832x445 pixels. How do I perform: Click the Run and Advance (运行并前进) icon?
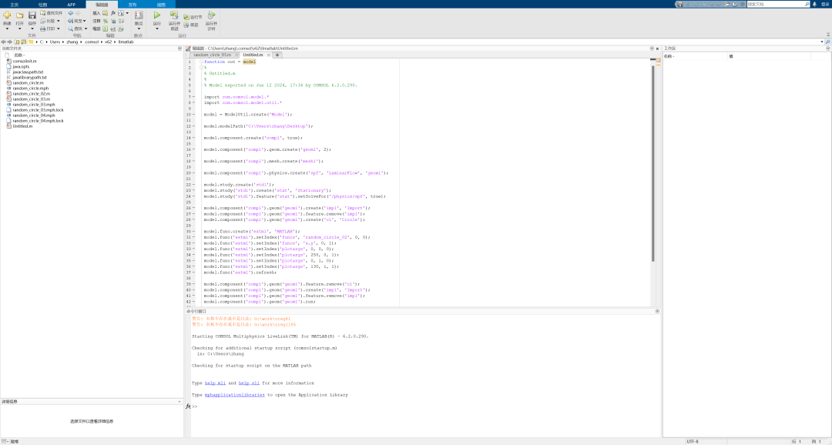tap(175, 15)
